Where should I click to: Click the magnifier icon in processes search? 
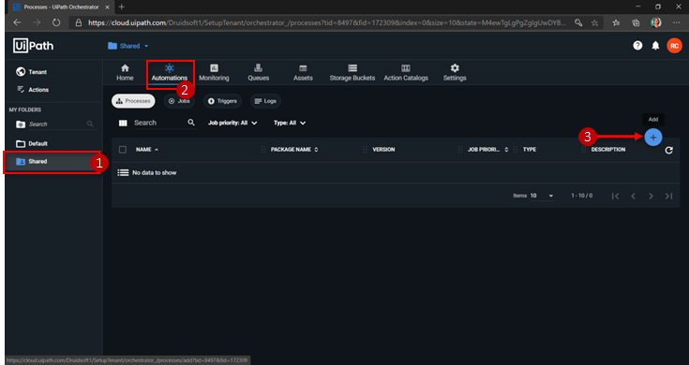pos(191,123)
